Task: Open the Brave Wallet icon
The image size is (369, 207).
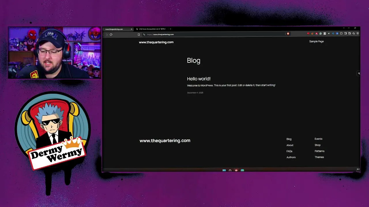Action: pyautogui.click(x=349, y=34)
